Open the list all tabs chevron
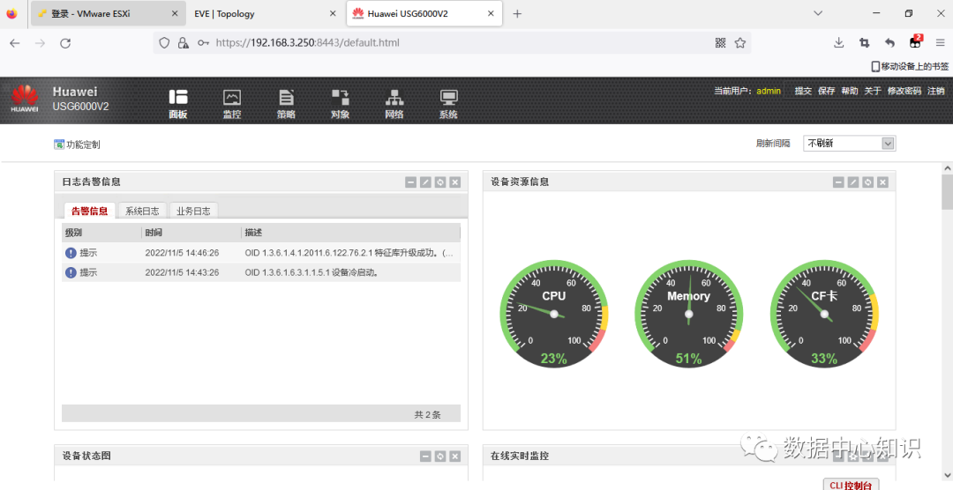Viewport: 953px width, 490px height. 818,13
